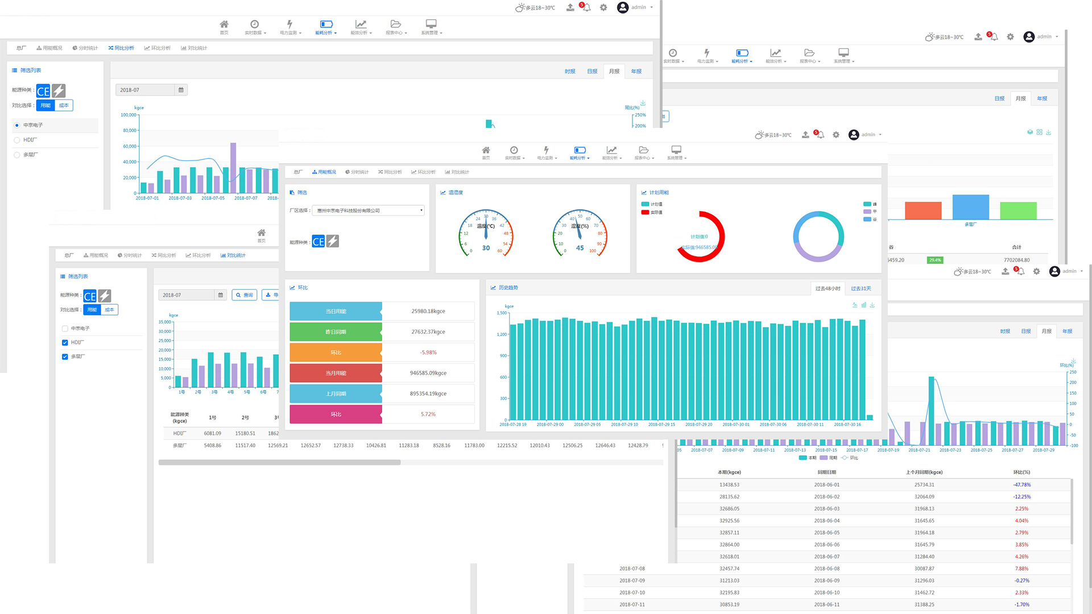Click download icon in 历史趋势 chart toolbar
This screenshot has height=614, width=1092.
click(x=872, y=305)
